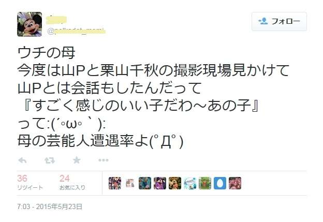323x222 pixels.
Task: Open the first liker avatar thumbnail
Action: [x=115, y=183]
